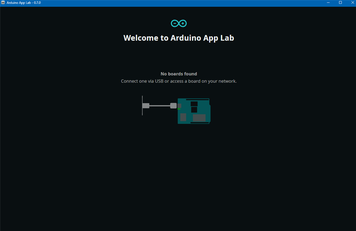Click the 'Arduino App Lab - 0.7.0' window title

click(x=23, y=3)
